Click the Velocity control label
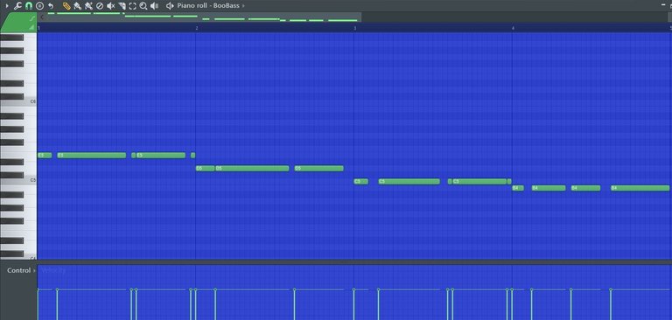 pyautogui.click(x=53, y=270)
